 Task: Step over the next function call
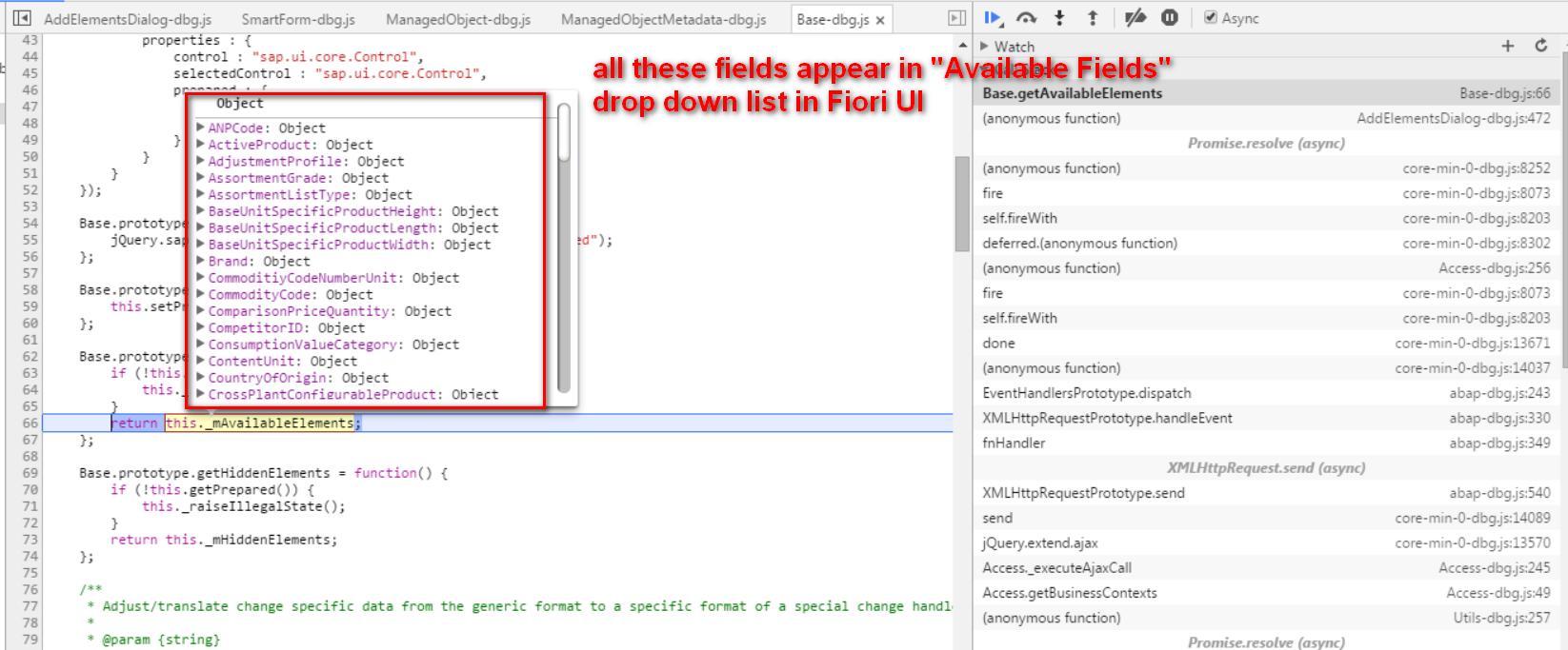1026,17
